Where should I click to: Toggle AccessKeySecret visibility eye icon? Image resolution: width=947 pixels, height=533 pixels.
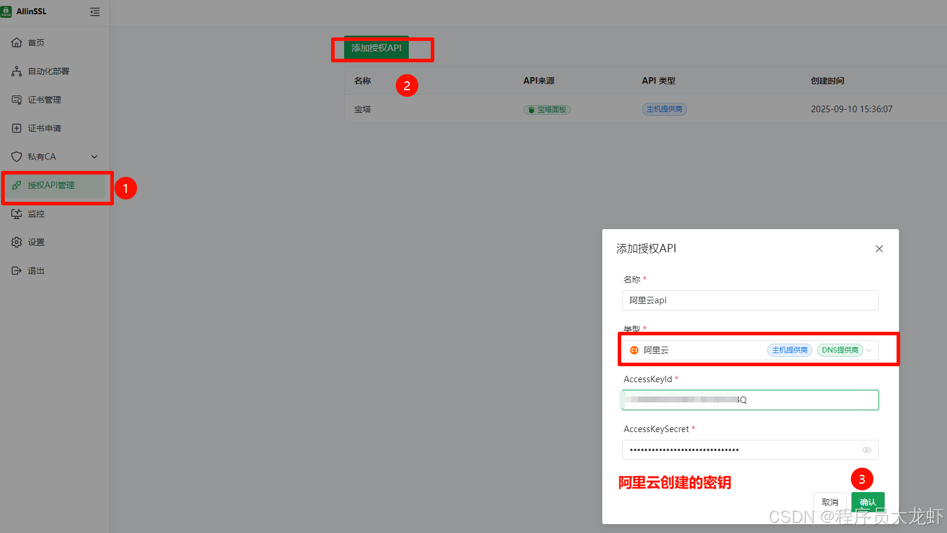coord(867,450)
